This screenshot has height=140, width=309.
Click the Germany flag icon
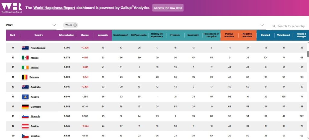(x=25, y=107)
